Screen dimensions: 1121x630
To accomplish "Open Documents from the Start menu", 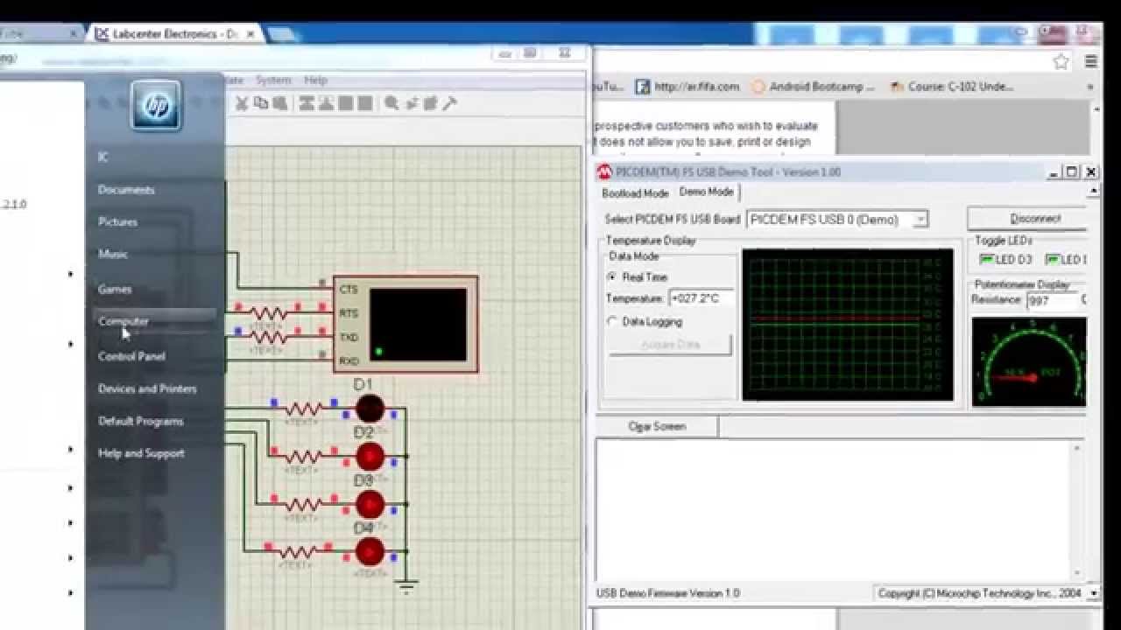I will click(x=126, y=190).
